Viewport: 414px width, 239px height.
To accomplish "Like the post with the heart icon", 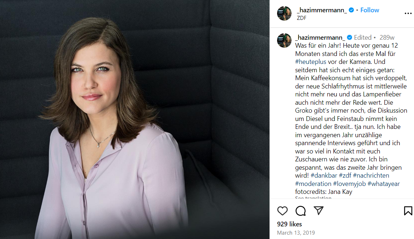I will (282, 211).
